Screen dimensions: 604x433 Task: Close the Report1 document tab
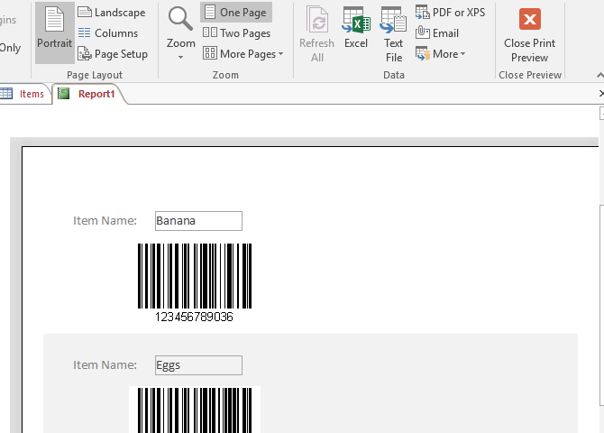601,93
